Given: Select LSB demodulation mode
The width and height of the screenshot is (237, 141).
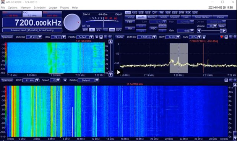Looking at the screenshot, I should (141, 12).
